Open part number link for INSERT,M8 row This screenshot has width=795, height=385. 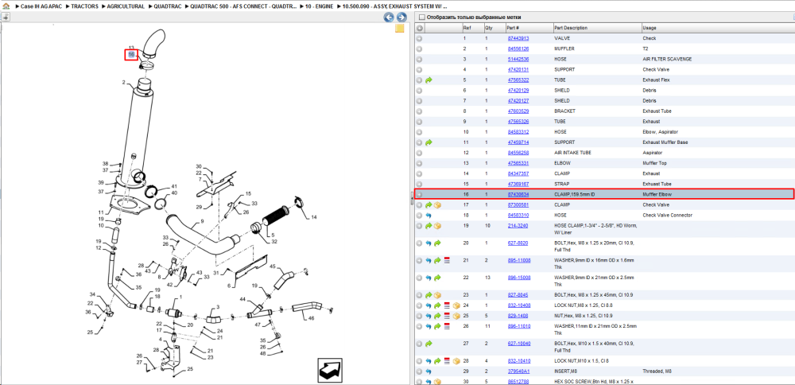click(518, 371)
